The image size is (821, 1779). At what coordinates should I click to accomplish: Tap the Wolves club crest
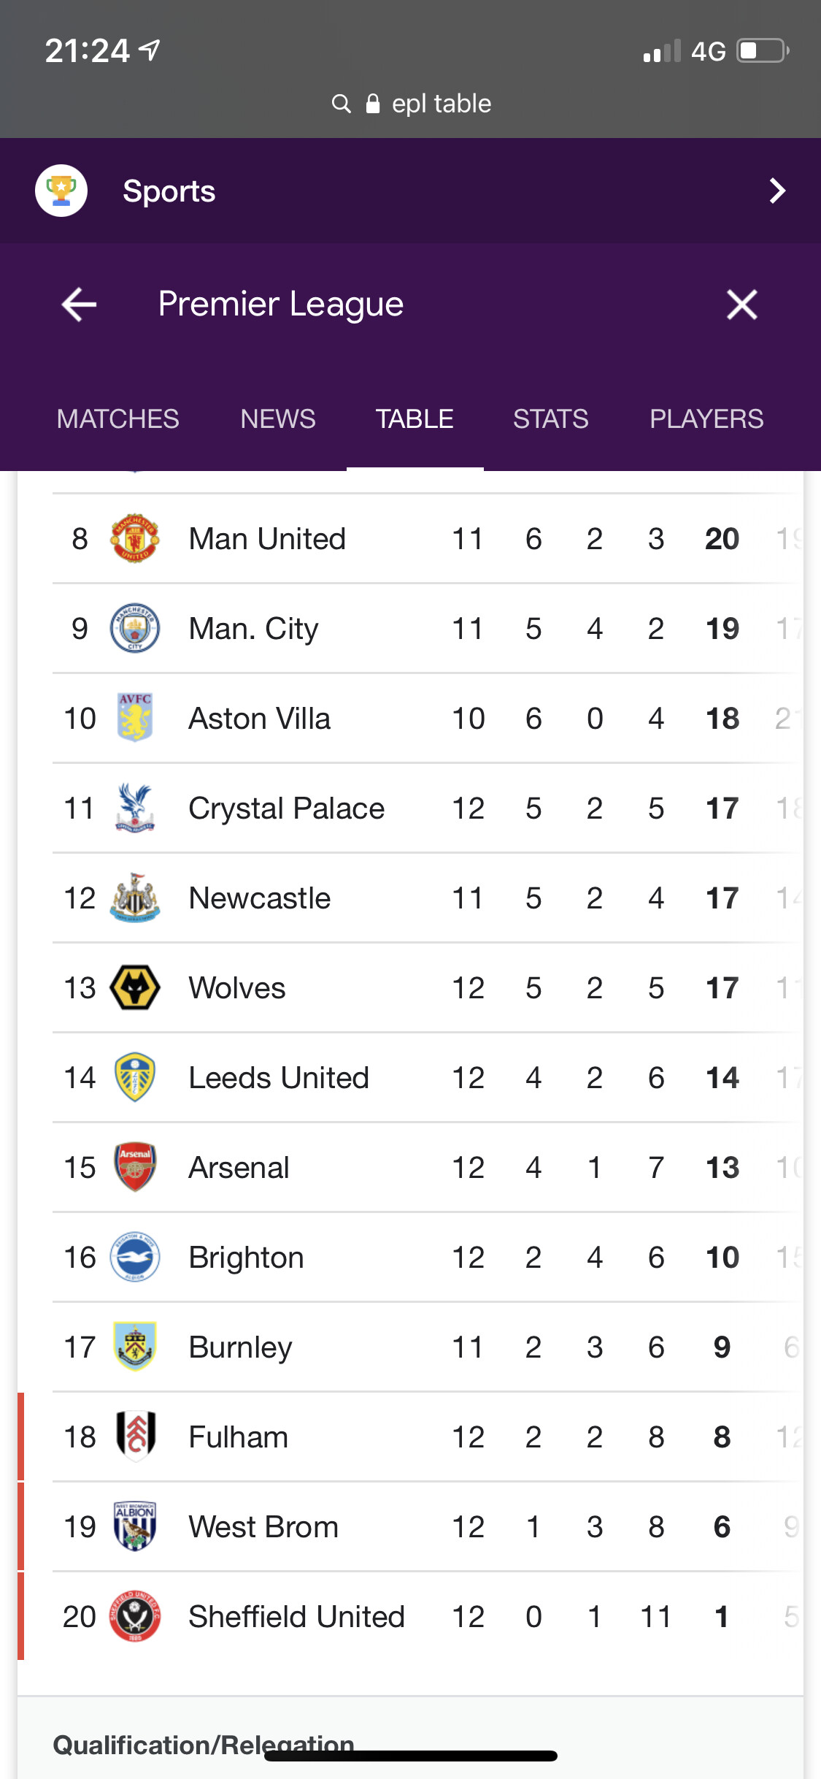pos(134,987)
